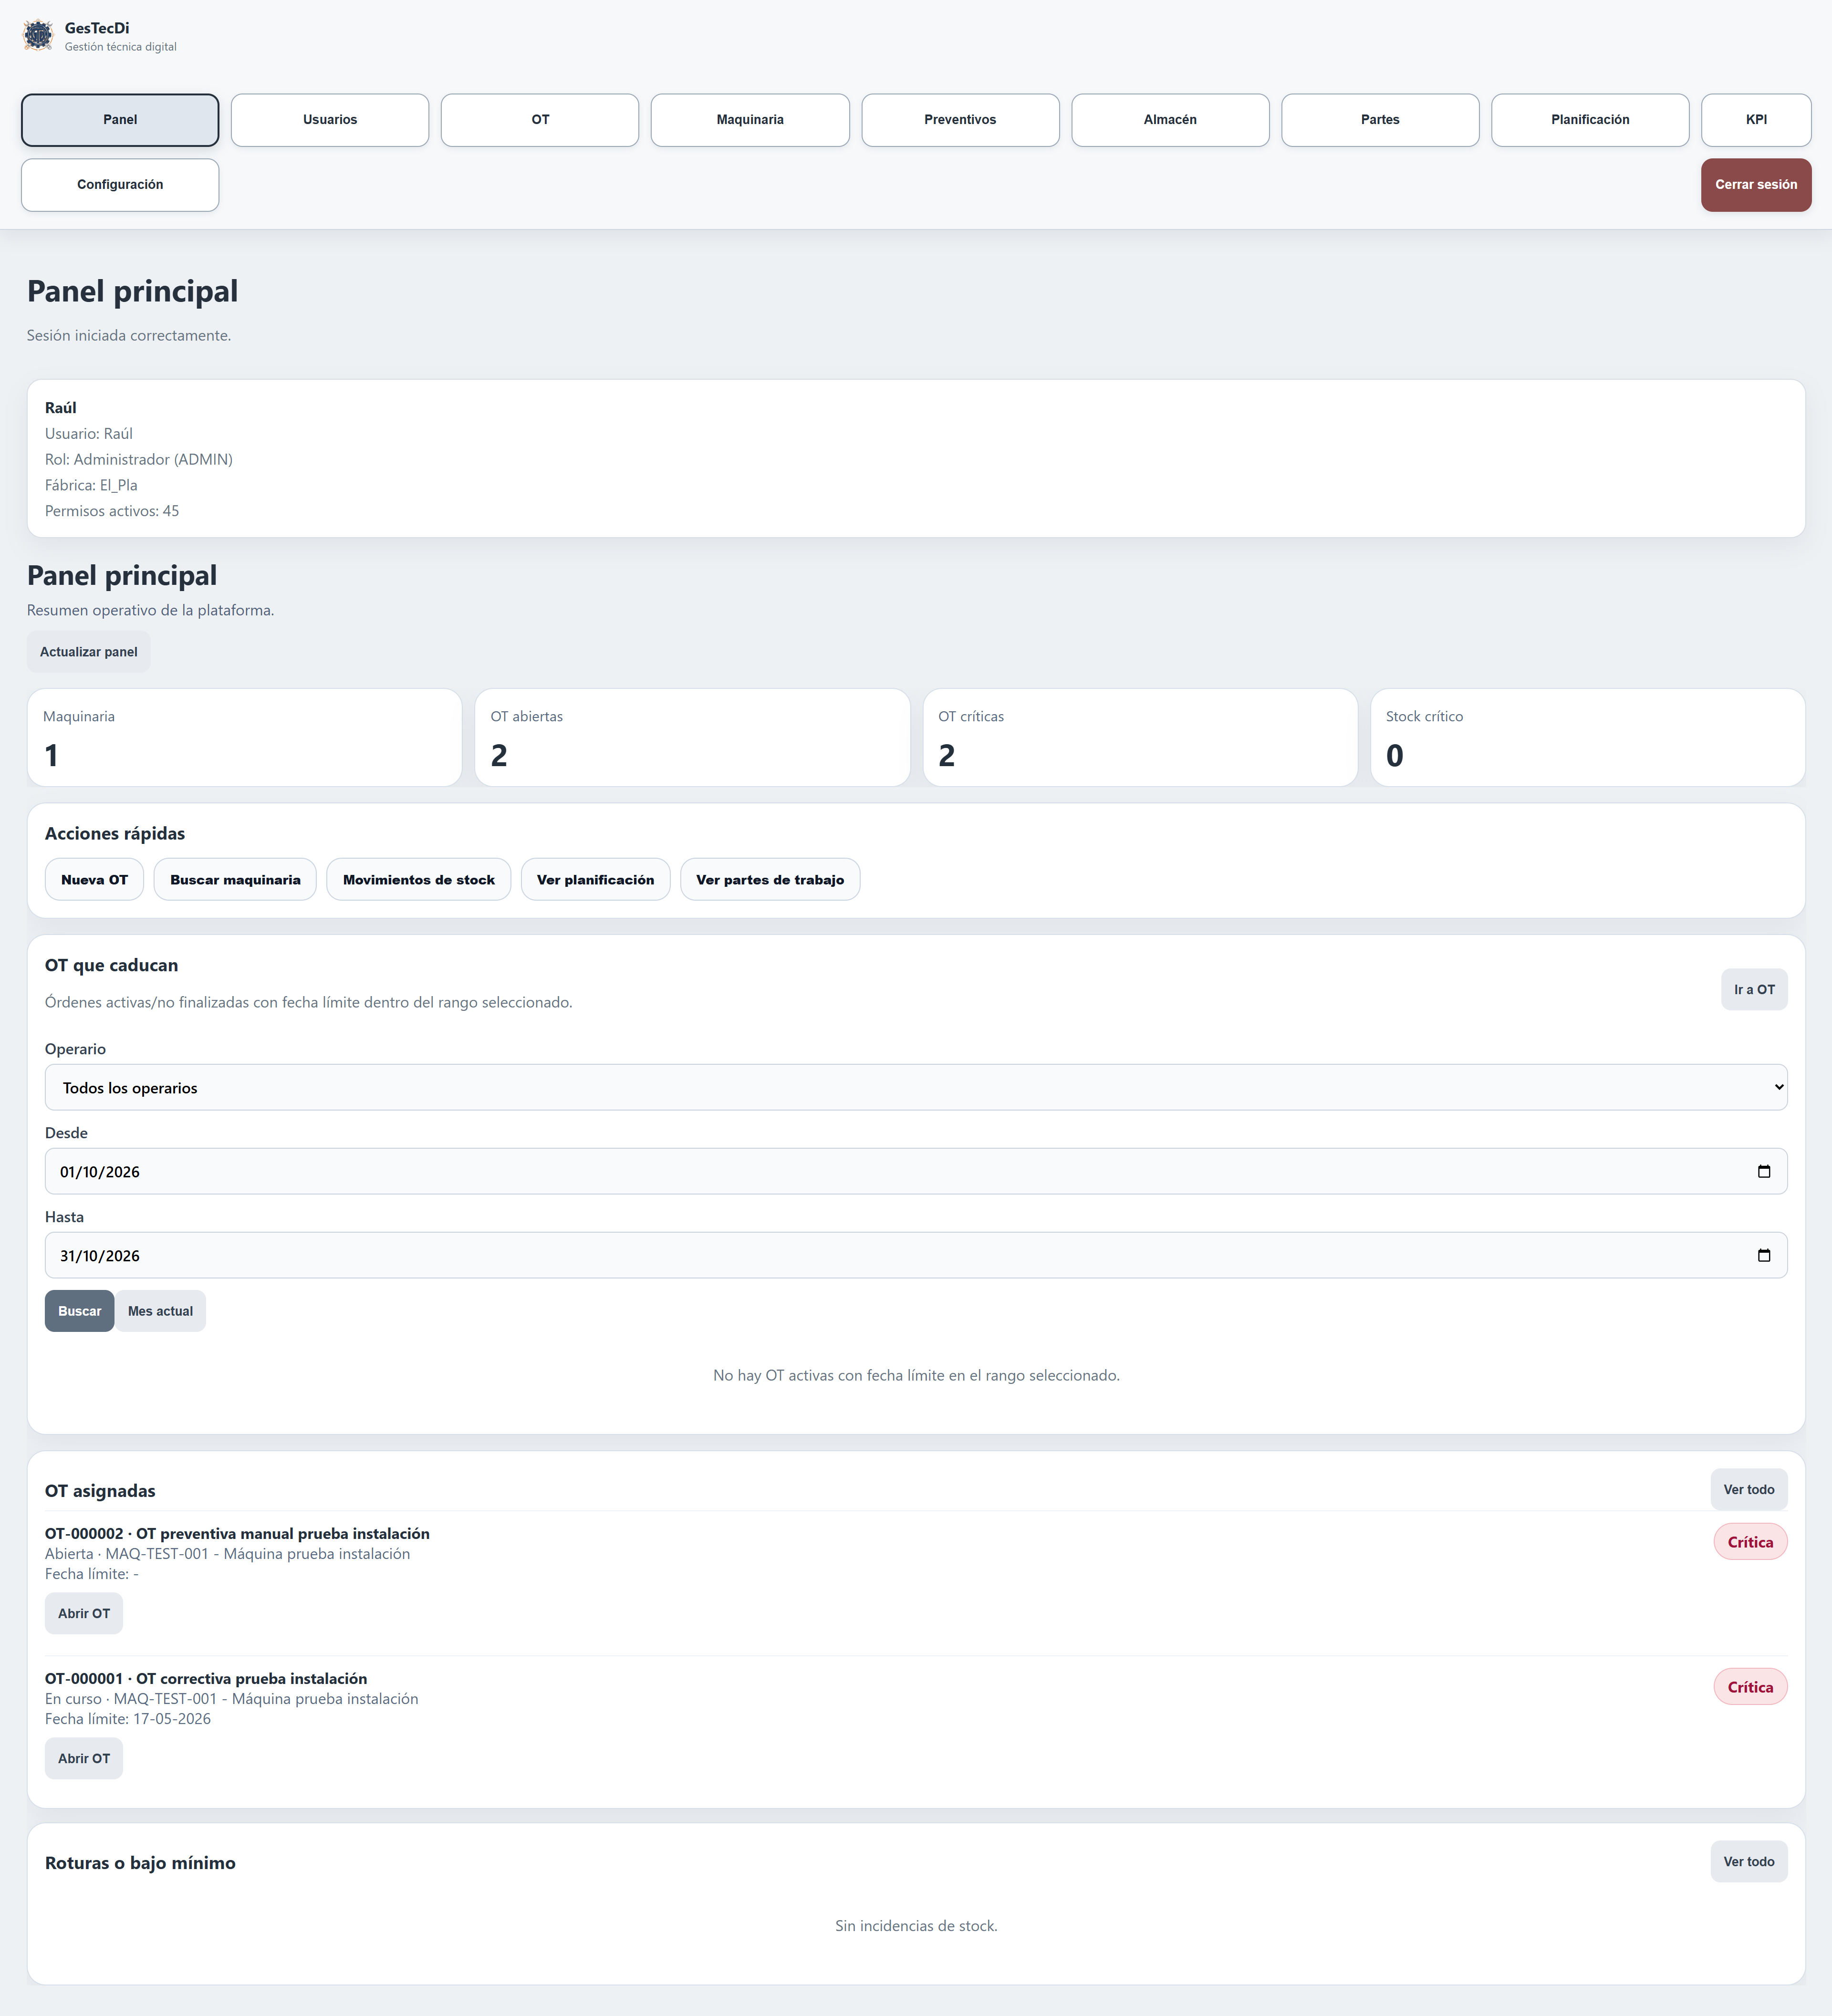Viewport: 1832px width, 2016px height.
Task: Open Movimientos de stock quick action
Action: click(419, 879)
